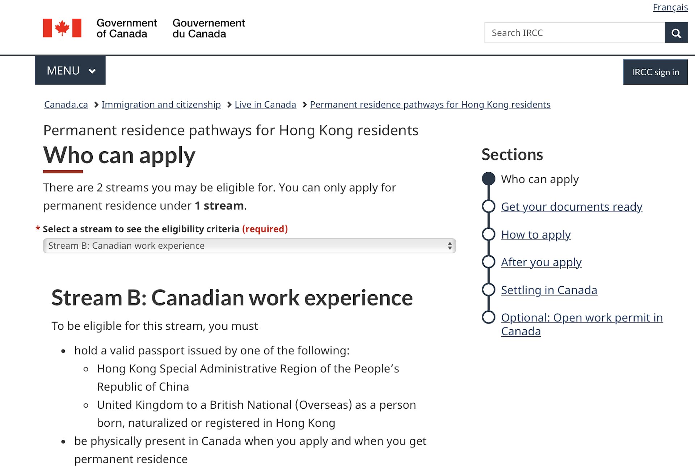Open the stream selection dropdown
Screen dimensions: 695x468
249,246
